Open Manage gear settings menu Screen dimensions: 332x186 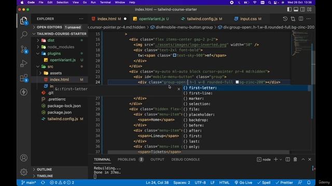[24, 172]
